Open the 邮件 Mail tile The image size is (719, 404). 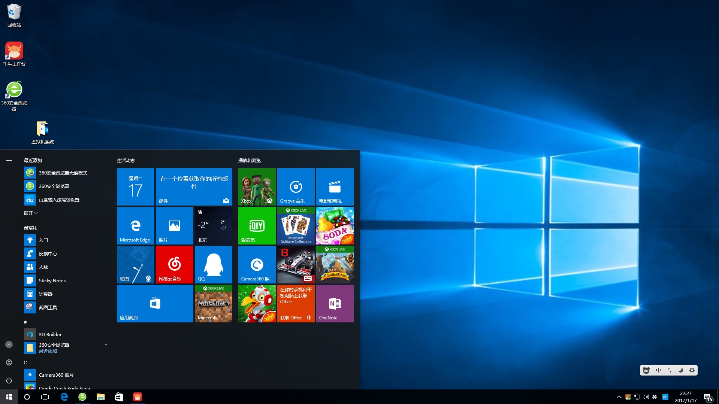pos(194,187)
